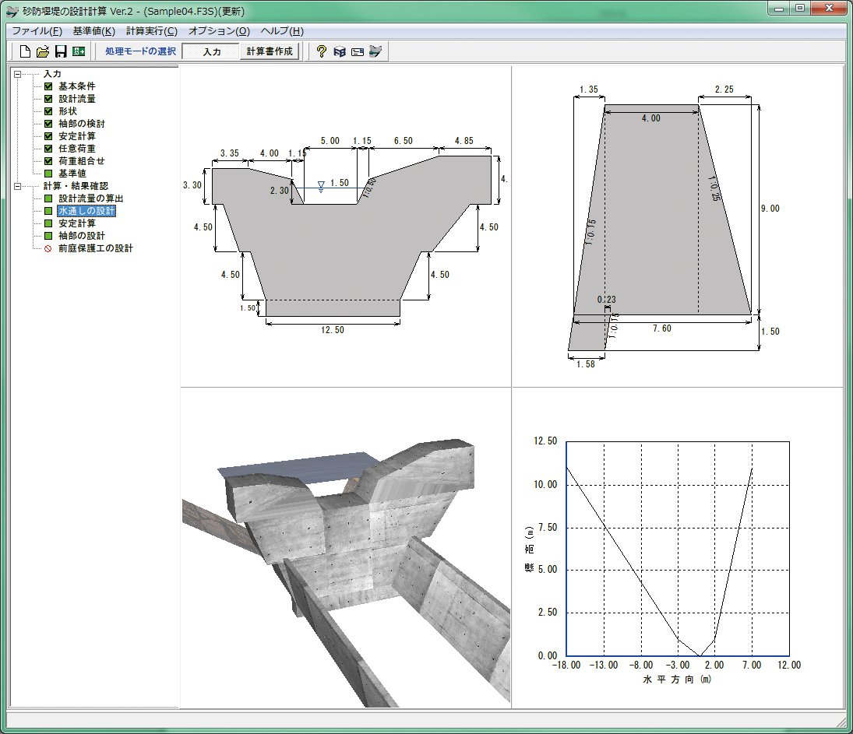Click the 1.35 dimension above the side view
This screenshot has width=853, height=734.
click(589, 90)
